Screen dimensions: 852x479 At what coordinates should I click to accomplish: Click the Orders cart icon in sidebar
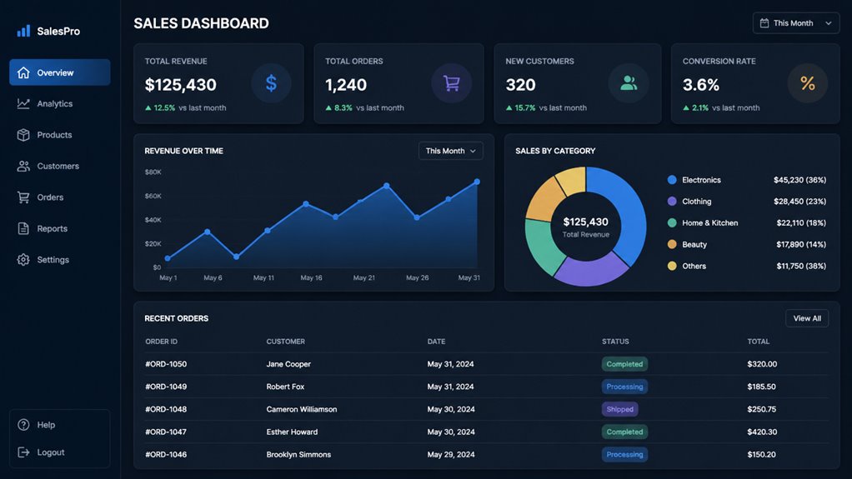tap(23, 197)
